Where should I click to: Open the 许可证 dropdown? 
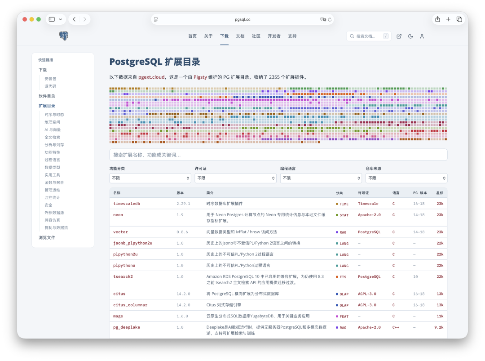[x=235, y=178]
